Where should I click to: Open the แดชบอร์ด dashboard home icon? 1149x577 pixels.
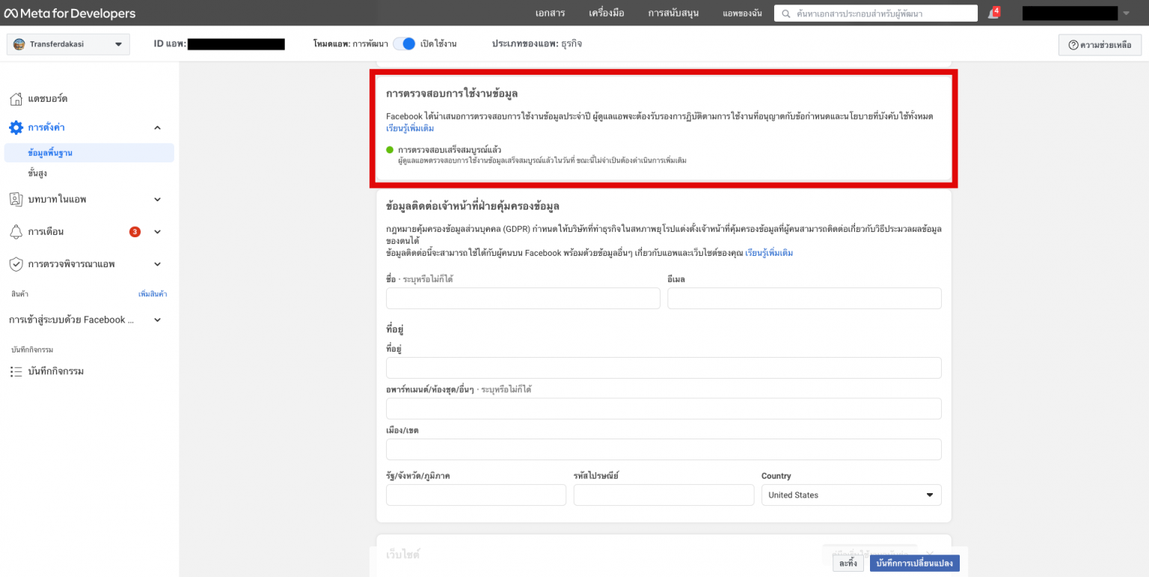16,98
